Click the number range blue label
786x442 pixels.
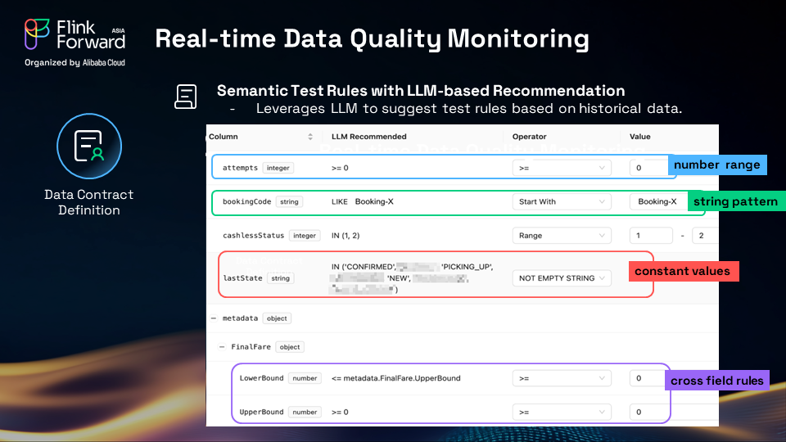tap(717, 165)
